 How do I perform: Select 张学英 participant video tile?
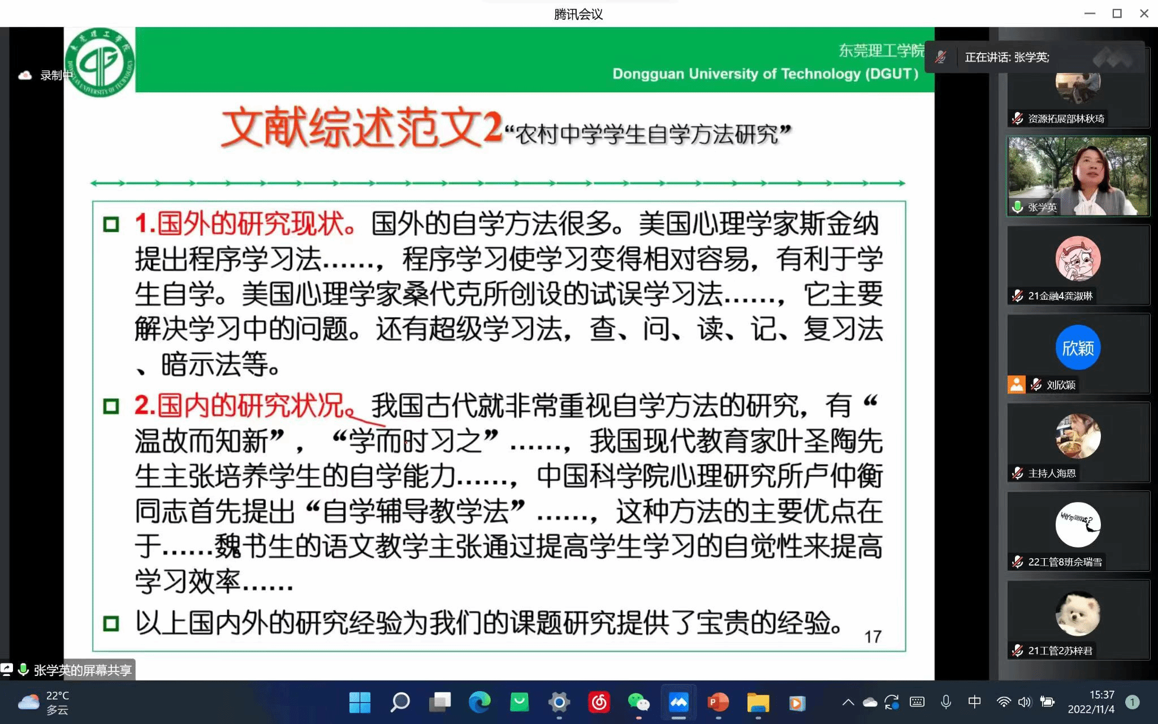coord(1078,176)
